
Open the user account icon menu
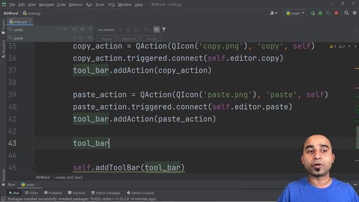pos(273,13)
